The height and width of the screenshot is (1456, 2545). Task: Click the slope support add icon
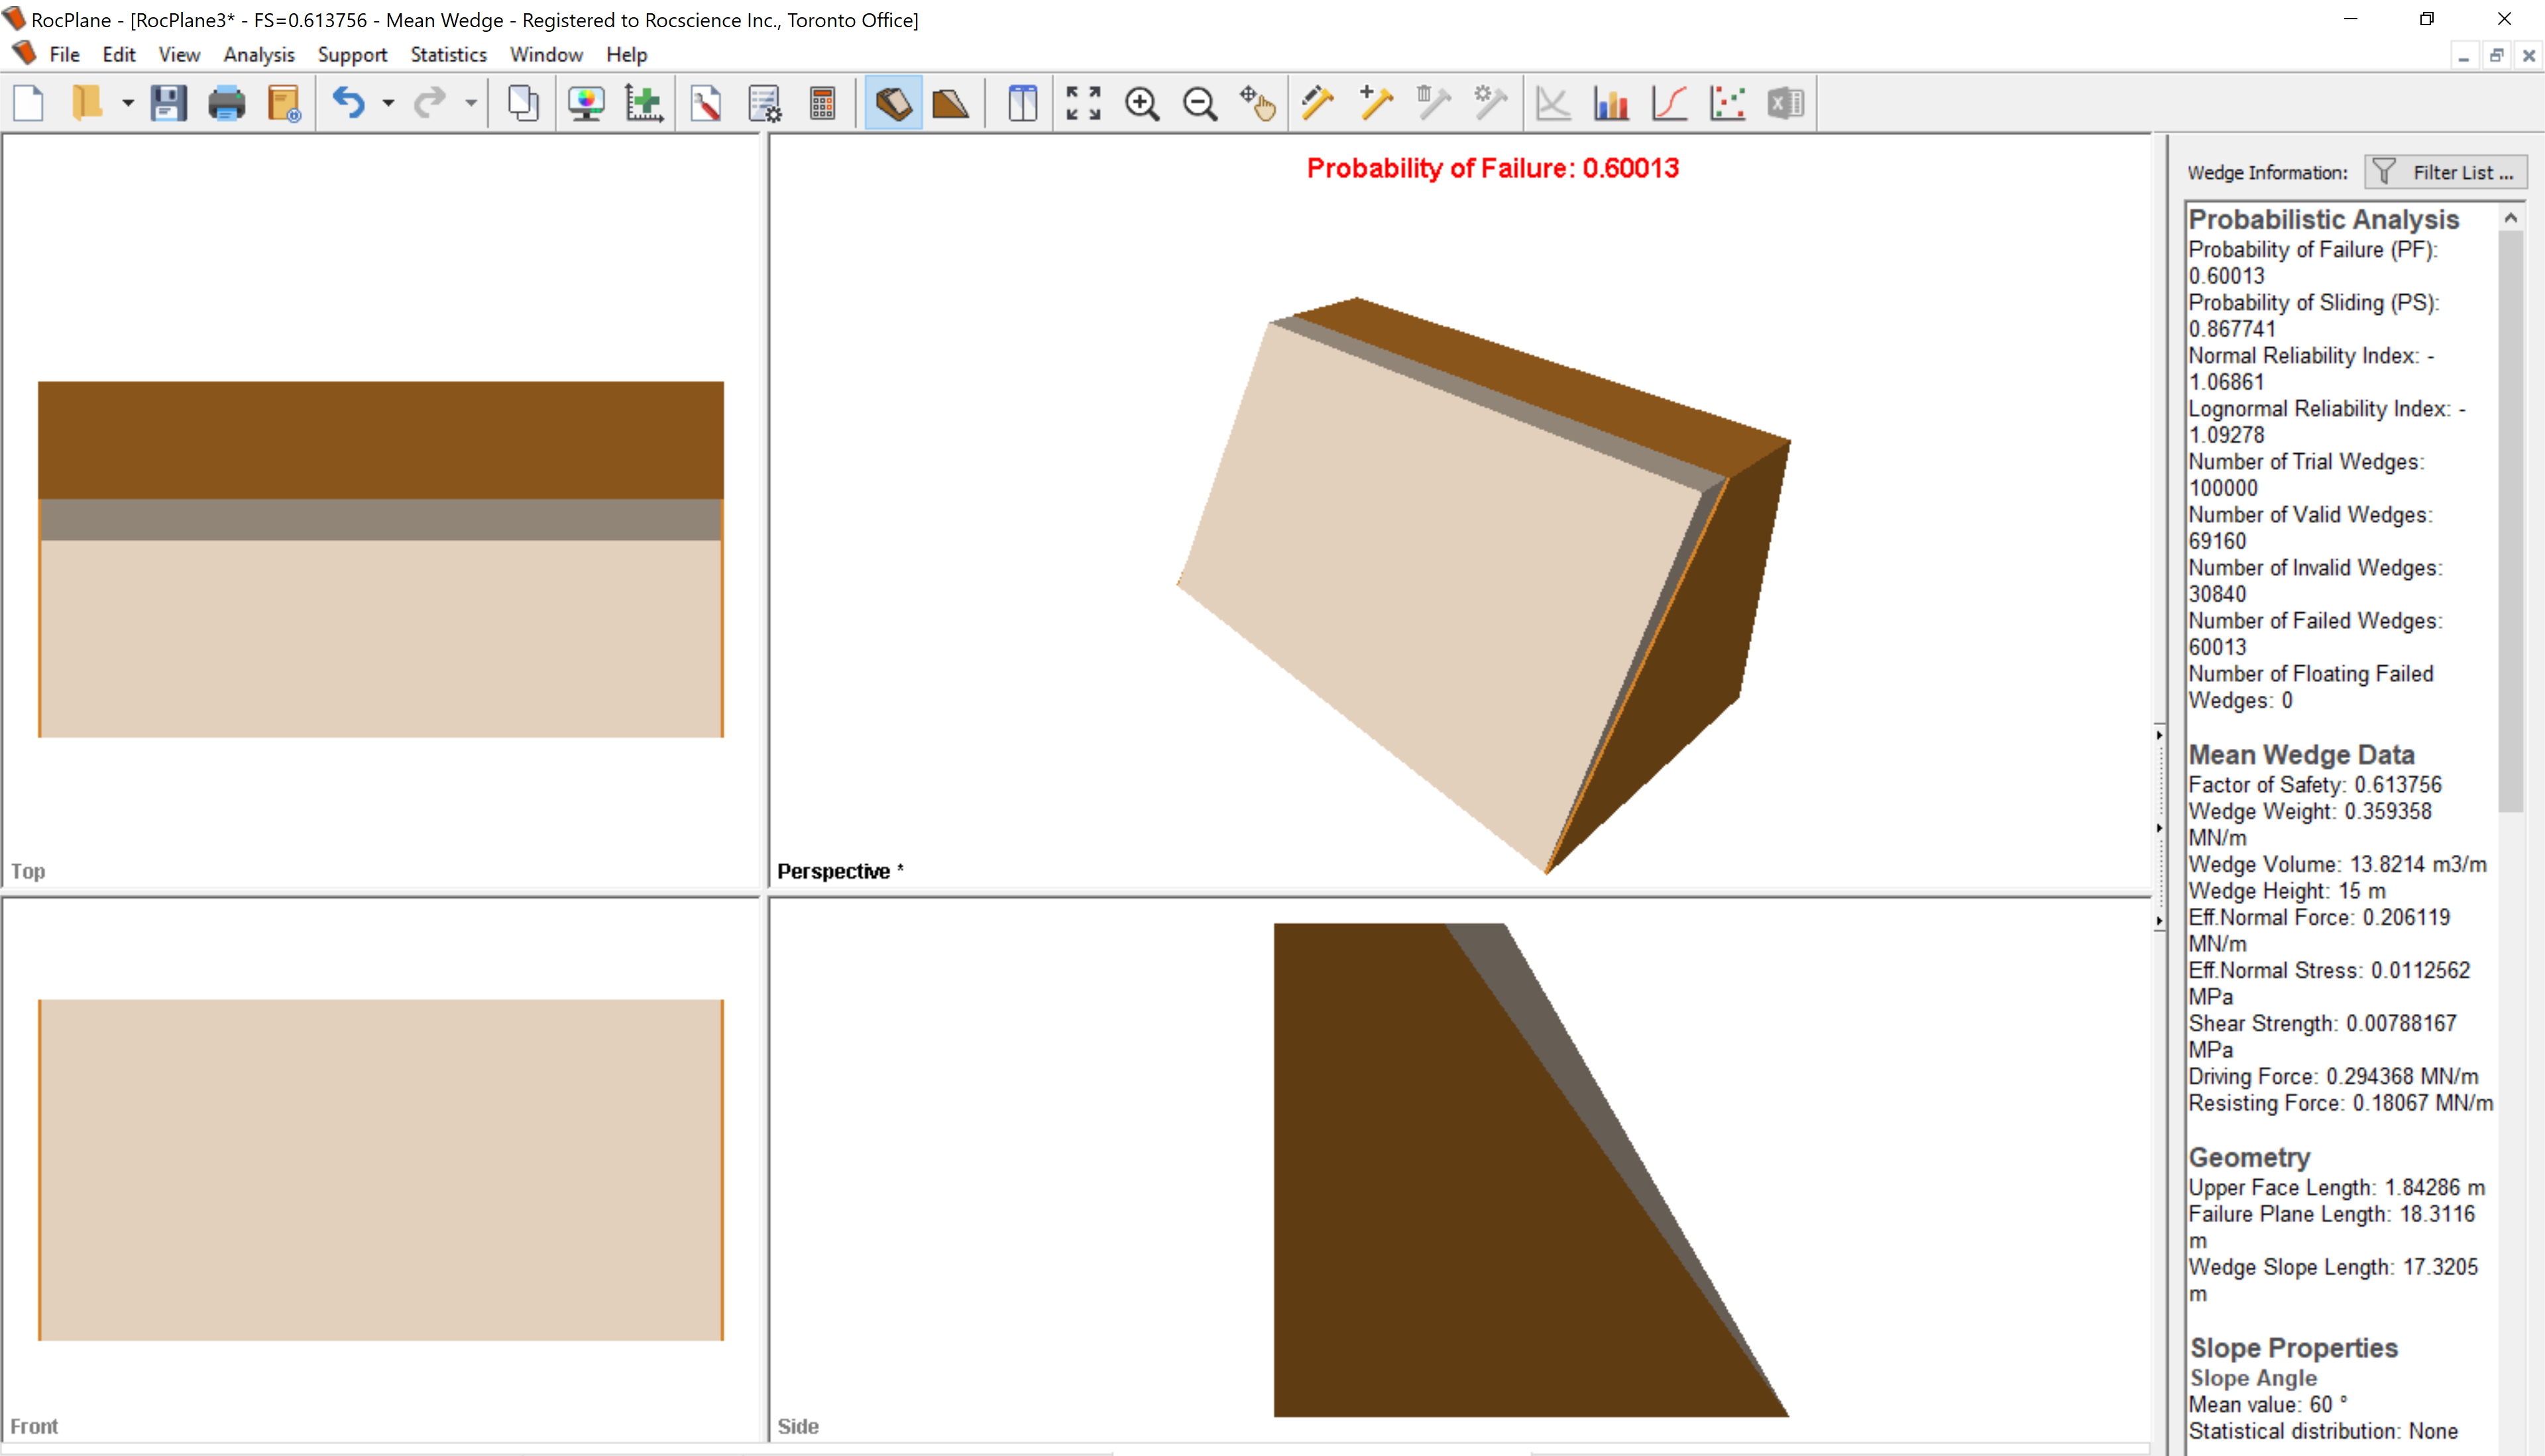1377,103
